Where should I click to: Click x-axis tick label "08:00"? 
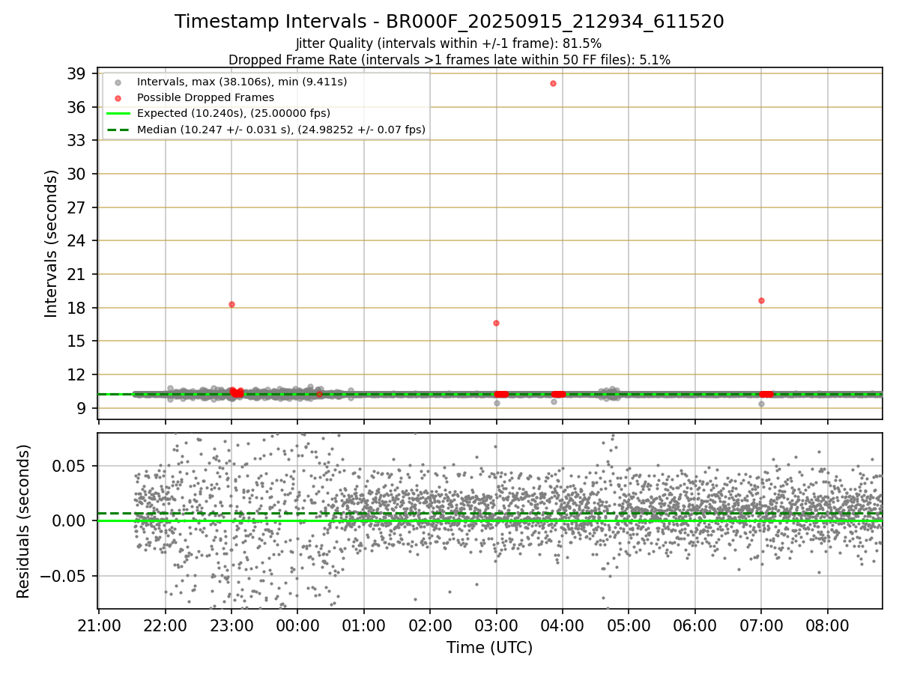(x=828, y=625)
